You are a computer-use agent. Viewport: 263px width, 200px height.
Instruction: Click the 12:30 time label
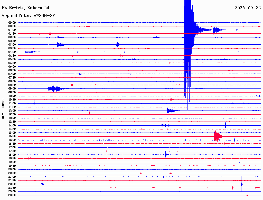pyautogui.click(x=12, y=114)
